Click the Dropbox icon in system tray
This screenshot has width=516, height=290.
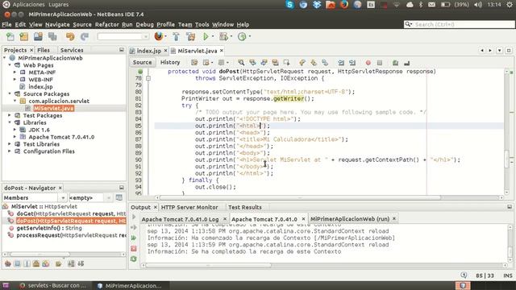317,5
